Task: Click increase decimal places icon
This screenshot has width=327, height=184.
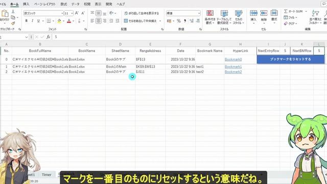Action: coord(192,21)
